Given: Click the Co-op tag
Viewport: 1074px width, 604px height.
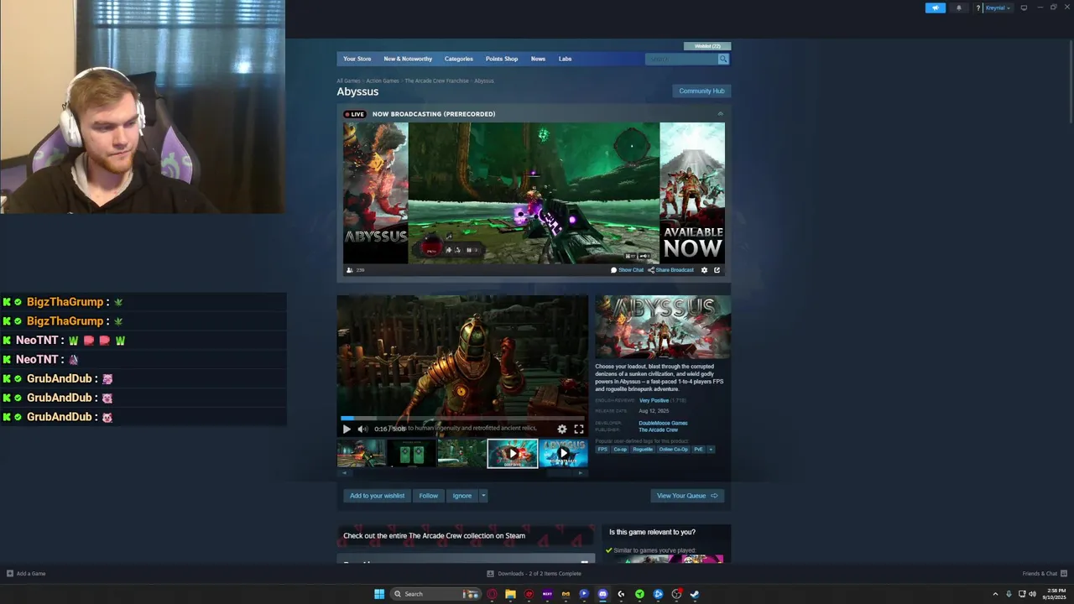Looking at the screenshot, I should (x=620, y=450).
